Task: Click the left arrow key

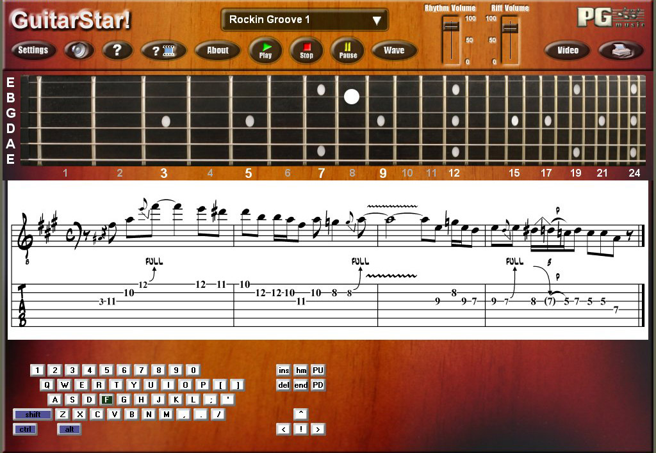Action: coord(284,429)
